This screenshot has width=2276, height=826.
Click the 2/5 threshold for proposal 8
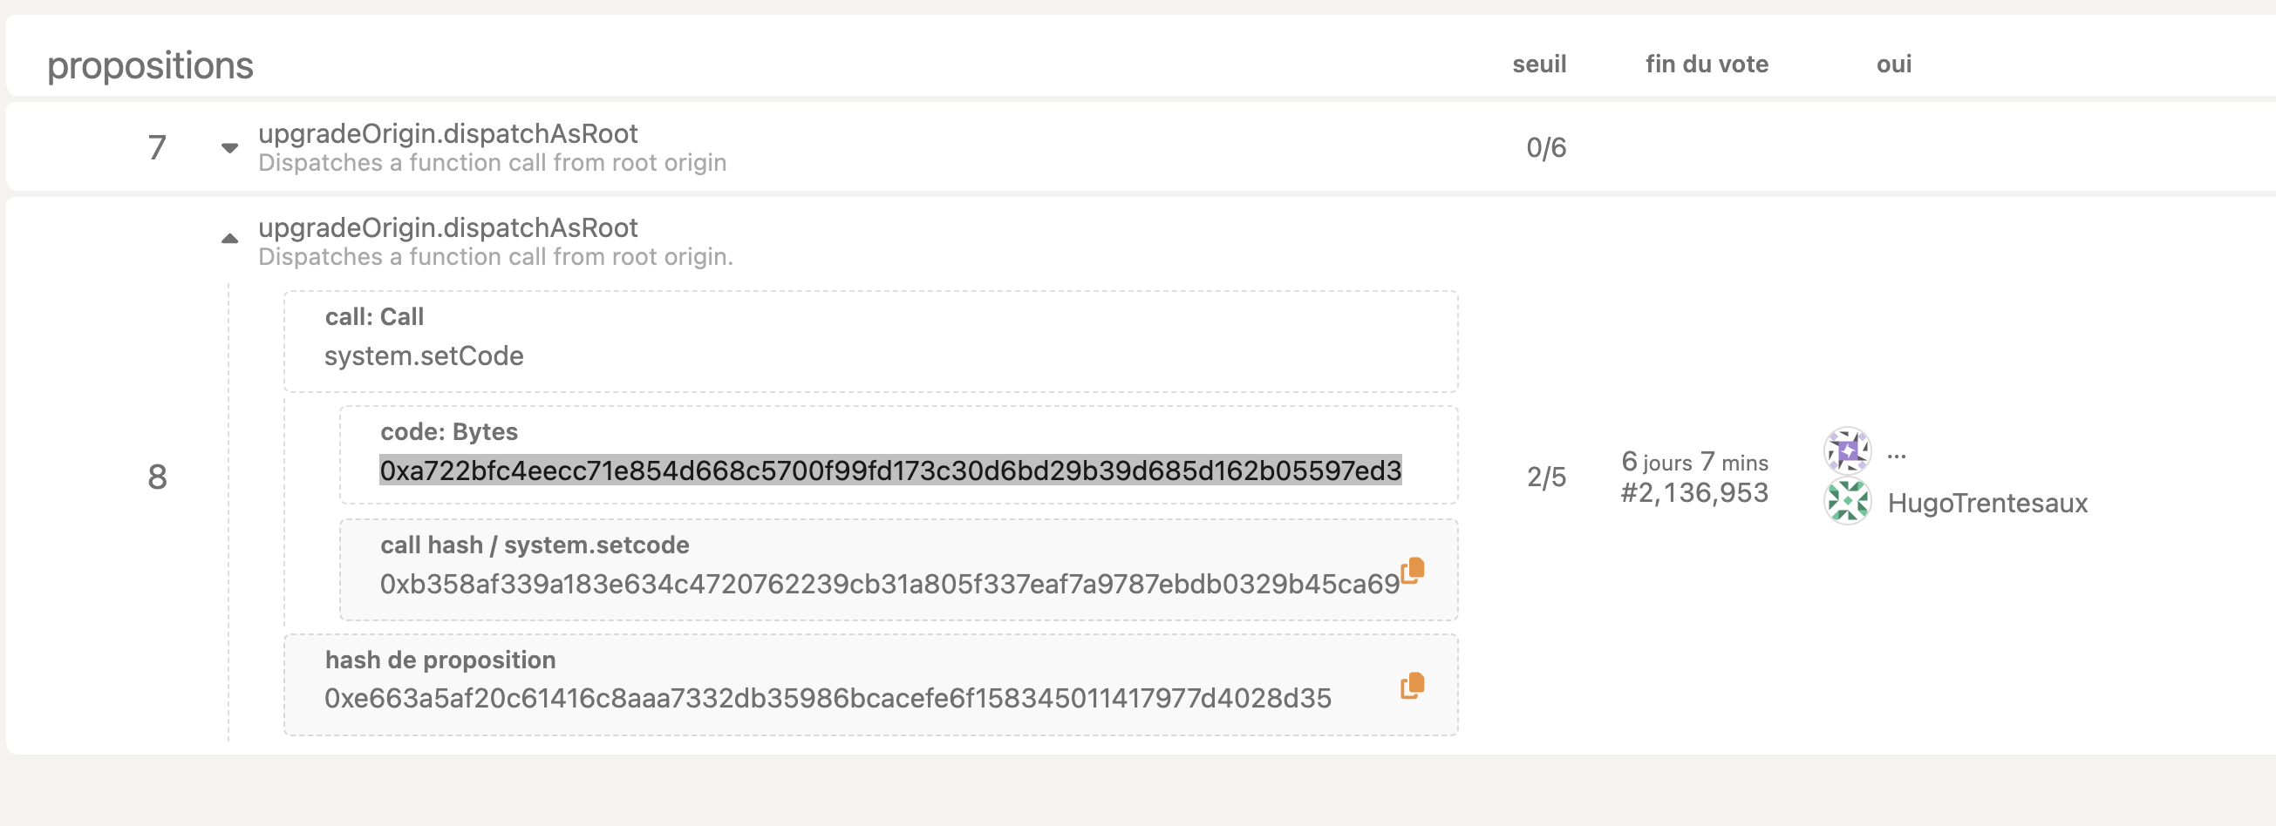[x=1545, y=477]
